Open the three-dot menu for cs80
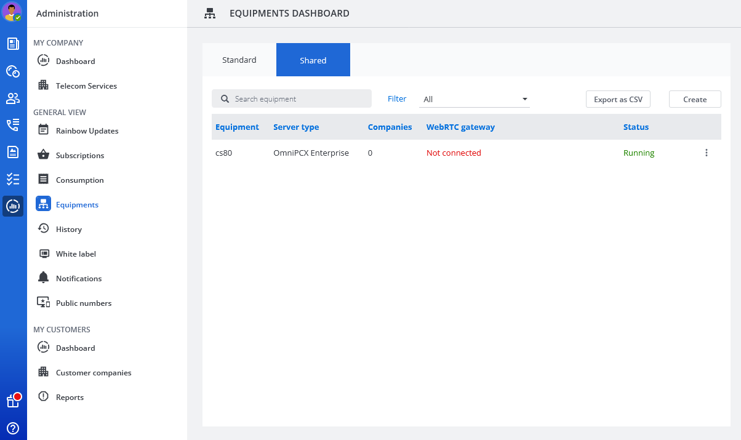Screen dimensions: 741x440 coord(707,153)
